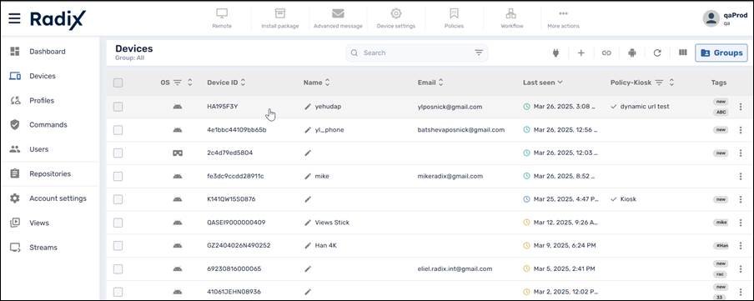This screenshot has height=301, width=754.
Task: Open column chooser icon
Action: tap(683, 53)
